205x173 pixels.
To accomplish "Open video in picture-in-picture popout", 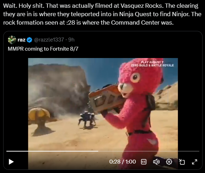I will [182, 162].
